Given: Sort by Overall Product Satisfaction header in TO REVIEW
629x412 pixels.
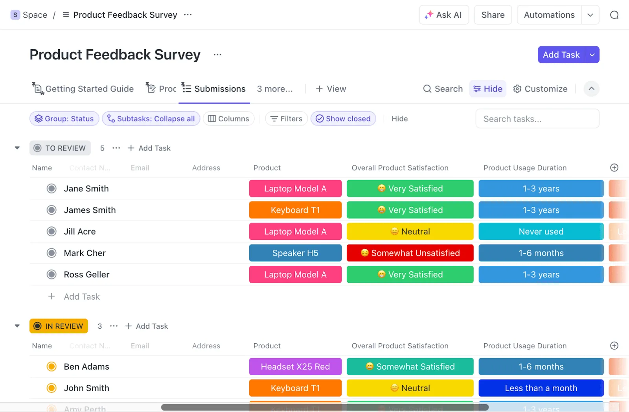Looking at the screenshot, I should click(400, 168).
